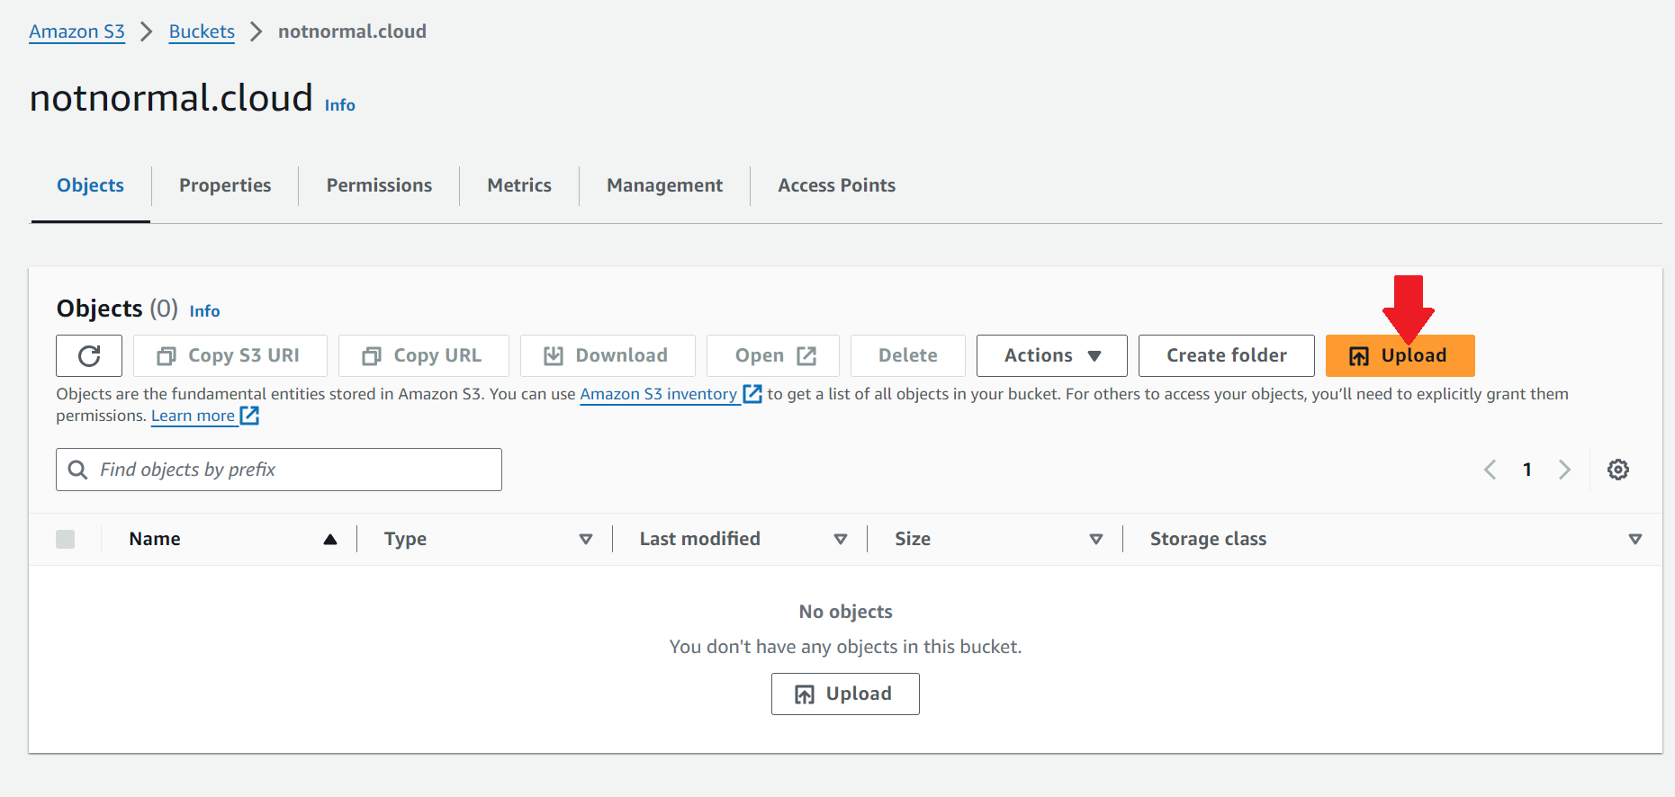Go to previous page chevron
This screenshot has height=797, width=1675.
(1490, 470)
